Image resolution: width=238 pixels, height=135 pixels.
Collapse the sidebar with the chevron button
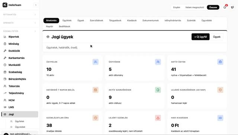[x=36, y=5]
